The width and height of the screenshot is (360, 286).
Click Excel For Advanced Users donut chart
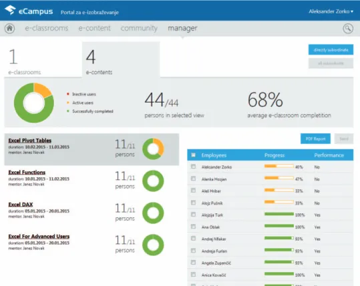153,245
